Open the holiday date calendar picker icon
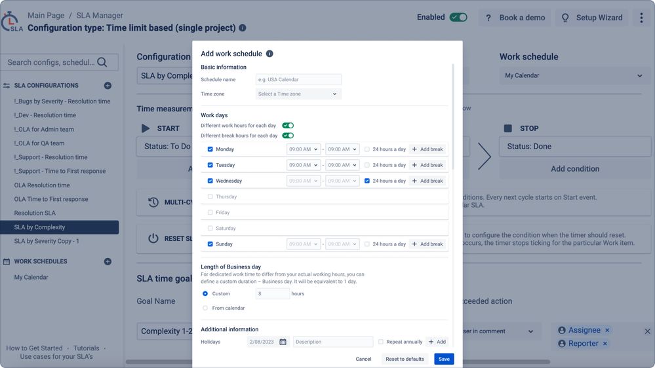 [283, 342]
